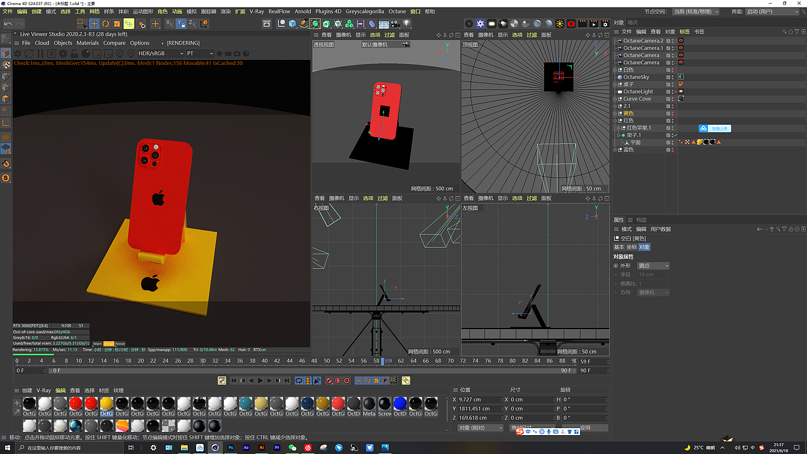
Task: Open the Live Viewer Cloud menu
Action: point(42,43)
